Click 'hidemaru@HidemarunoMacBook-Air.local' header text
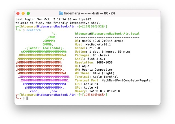 pyautogui.click(x=107, y=34)
